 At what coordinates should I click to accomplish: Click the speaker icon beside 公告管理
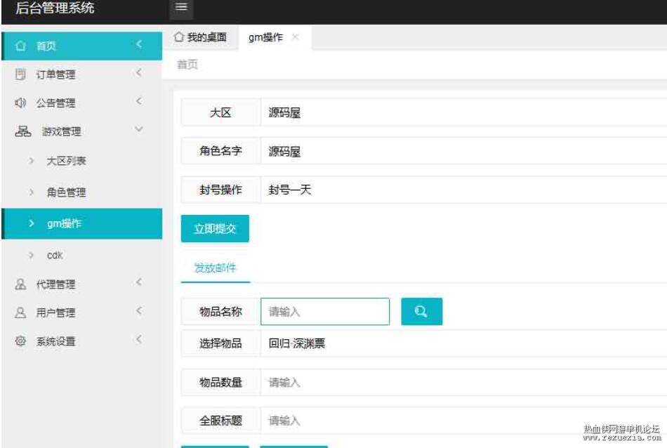(20, 103)
